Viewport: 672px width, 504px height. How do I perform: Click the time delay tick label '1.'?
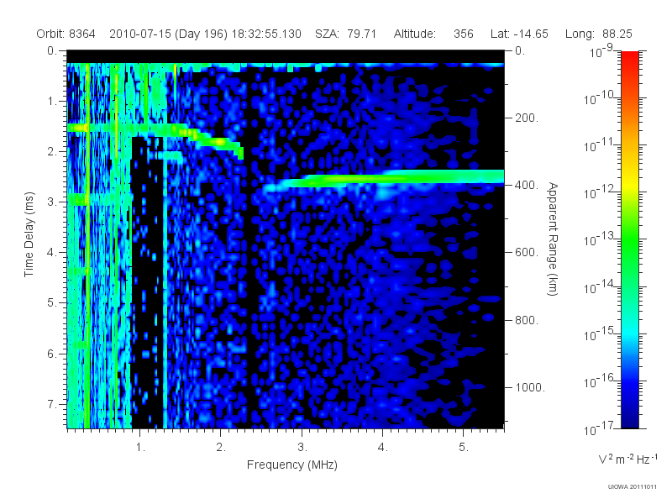[x=52, y=102]
